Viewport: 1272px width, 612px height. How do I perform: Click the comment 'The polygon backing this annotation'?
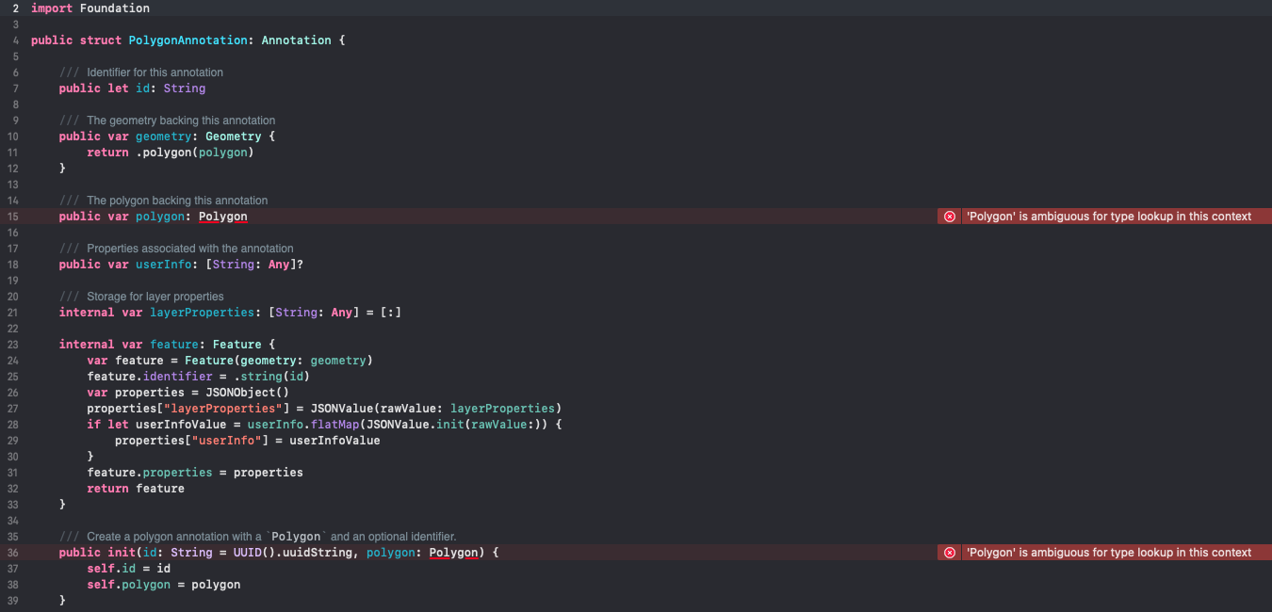tap(177, 201)
